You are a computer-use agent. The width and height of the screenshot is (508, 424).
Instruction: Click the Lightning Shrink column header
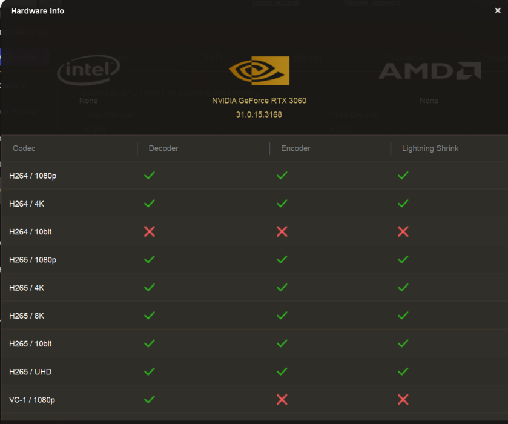430,148
